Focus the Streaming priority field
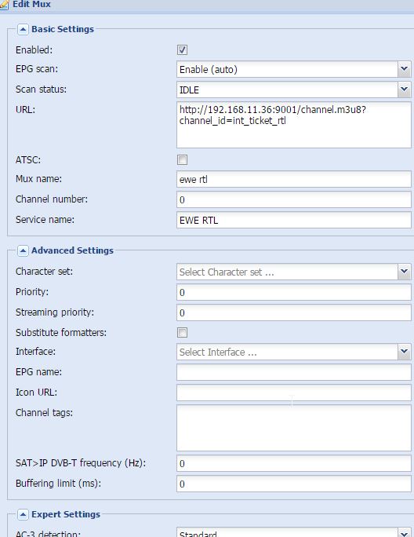This screenshot has width=414, height=537. (294, 312)
